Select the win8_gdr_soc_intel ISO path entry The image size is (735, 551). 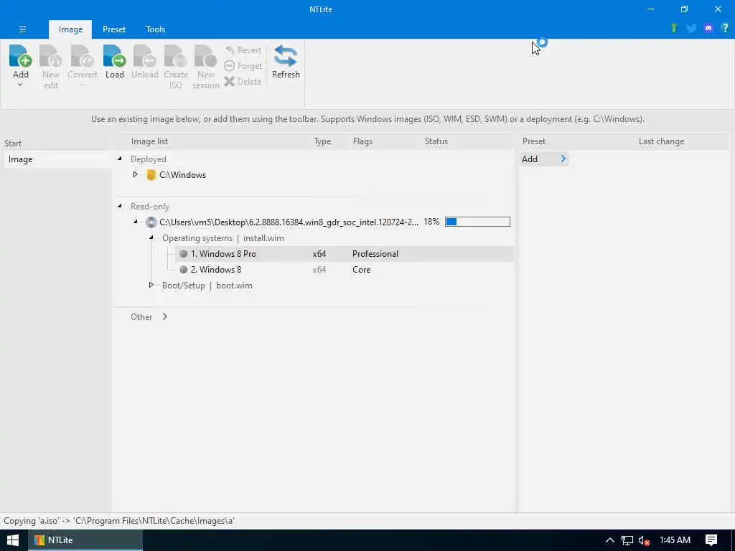click(x=289, y=222)
